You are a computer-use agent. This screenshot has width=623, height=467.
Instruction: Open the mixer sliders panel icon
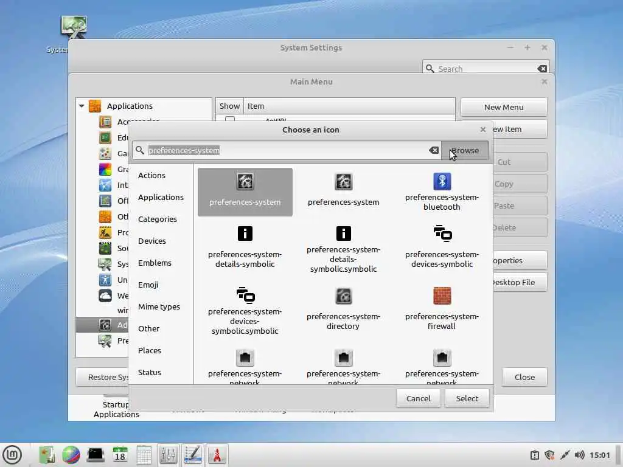[x=168, y=455]
